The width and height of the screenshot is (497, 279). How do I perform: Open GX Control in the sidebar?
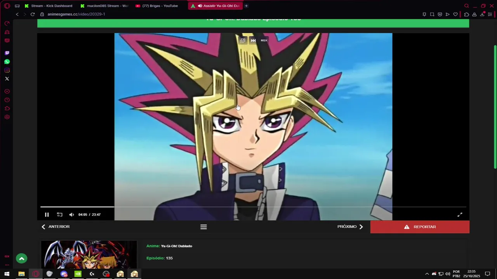7,24
